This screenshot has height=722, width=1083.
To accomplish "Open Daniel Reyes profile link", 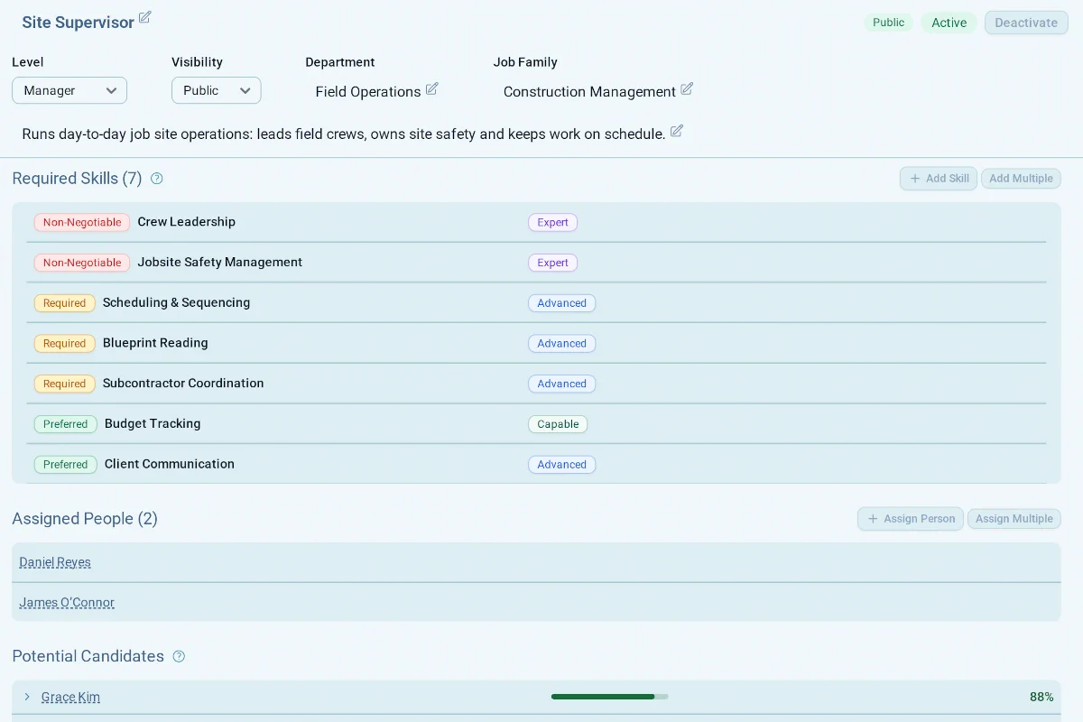I will pos(55,562).
